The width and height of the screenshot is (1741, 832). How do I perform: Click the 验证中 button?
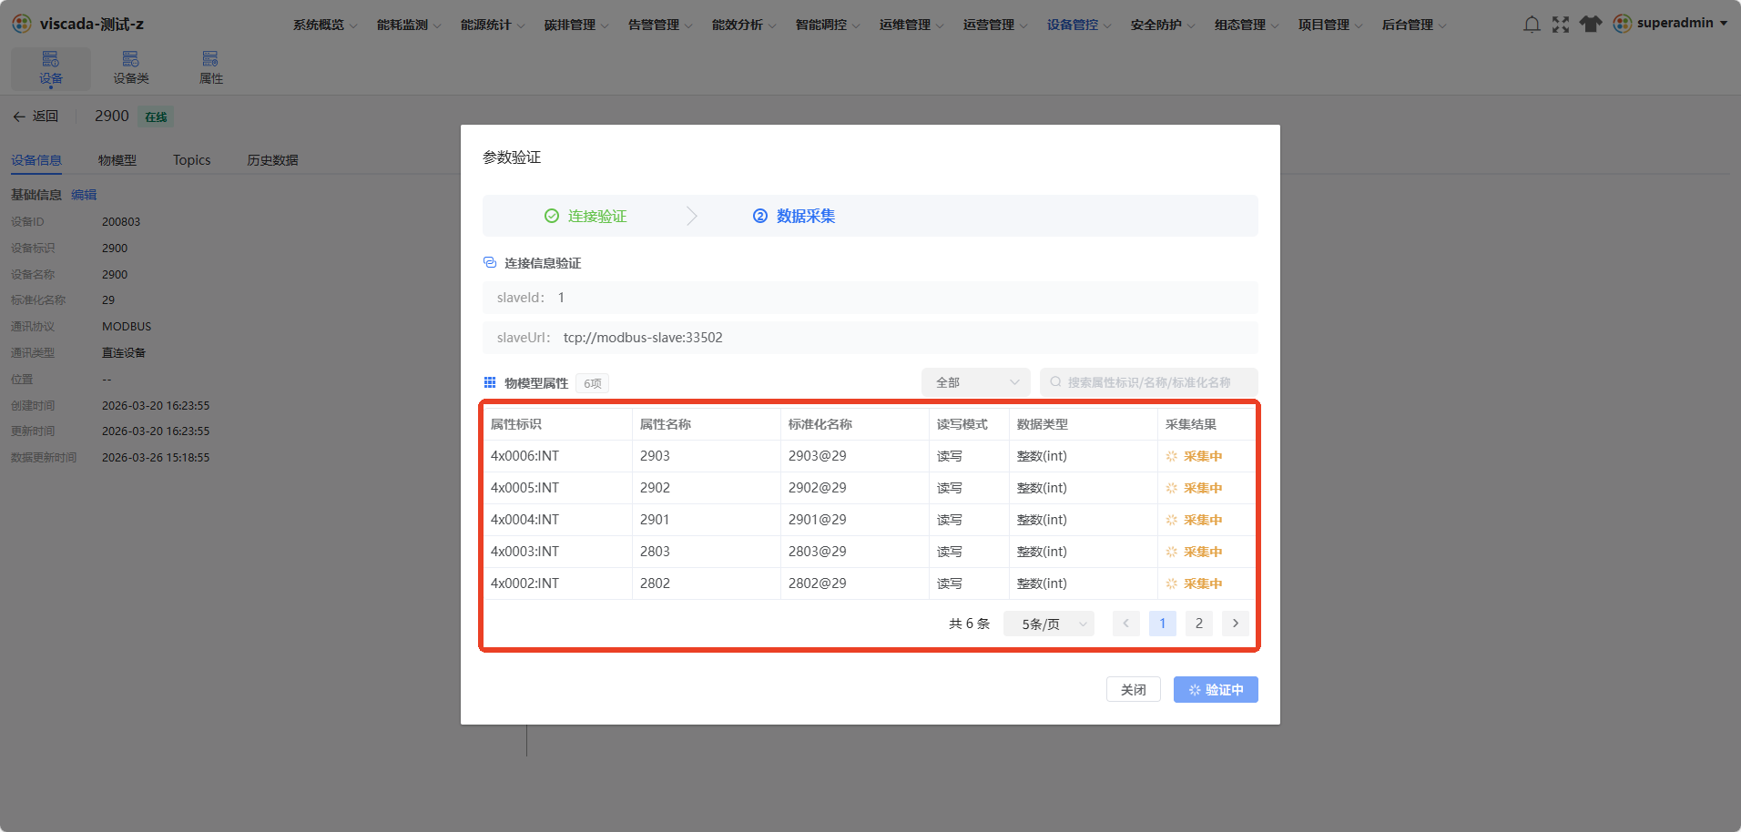(1216, 689)
